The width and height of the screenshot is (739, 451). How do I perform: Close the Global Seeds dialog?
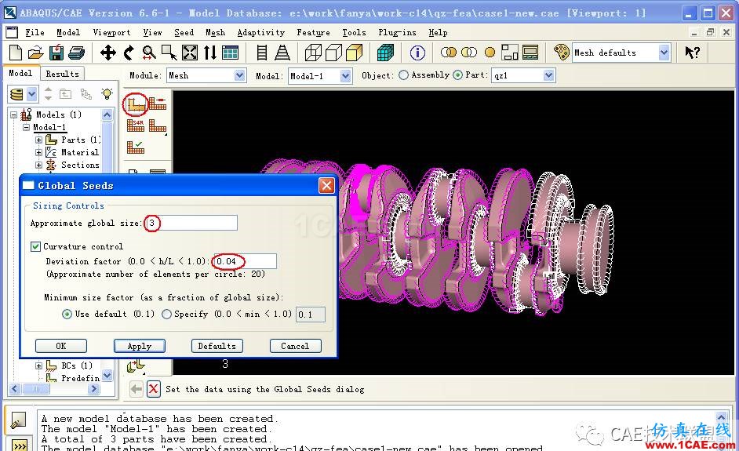pyautogui.click(x=326, y=186)
